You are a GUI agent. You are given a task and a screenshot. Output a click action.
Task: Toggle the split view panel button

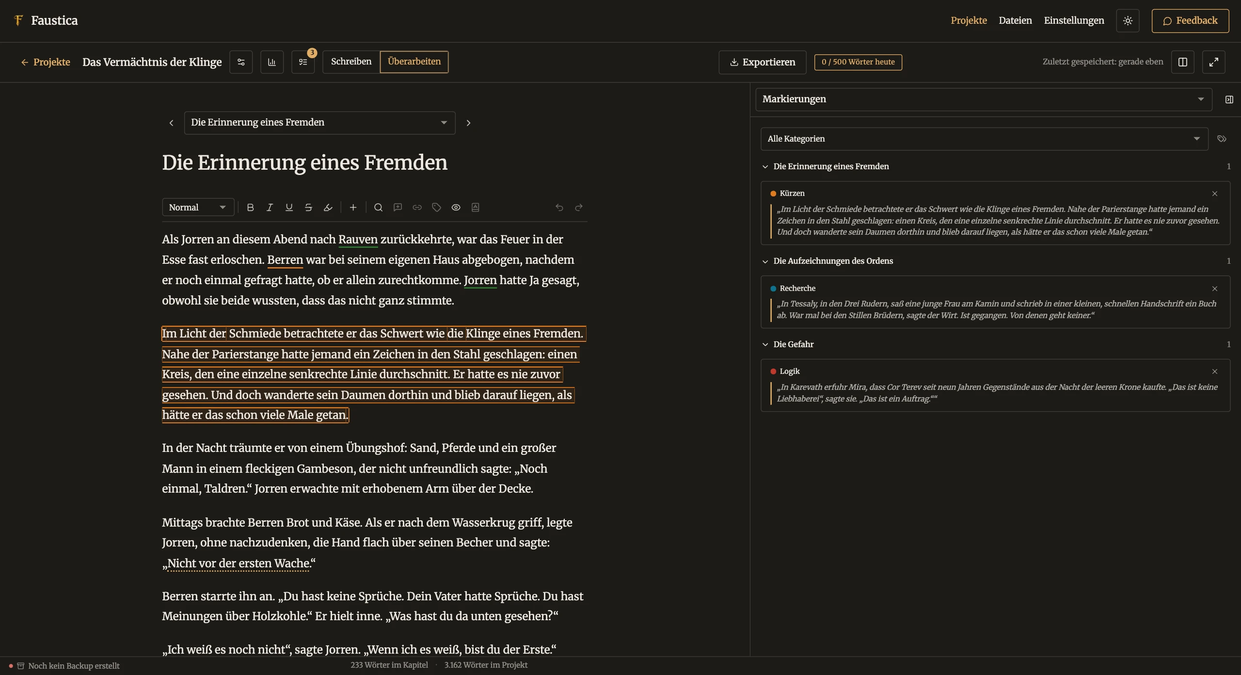coord(1183,62)
